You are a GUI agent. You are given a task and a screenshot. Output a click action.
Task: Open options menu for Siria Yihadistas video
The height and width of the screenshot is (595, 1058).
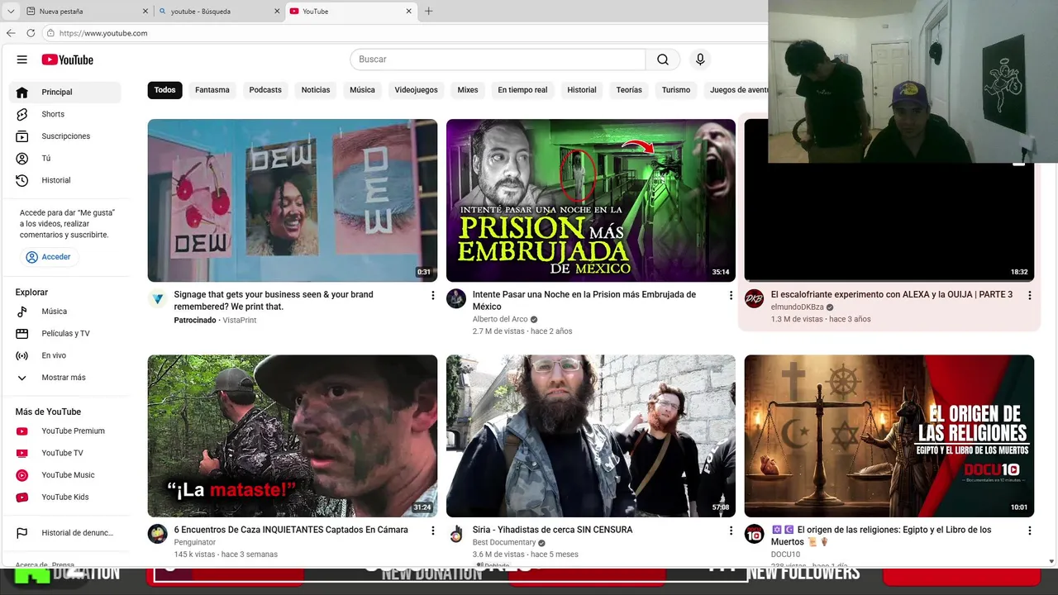coord(731,531)
